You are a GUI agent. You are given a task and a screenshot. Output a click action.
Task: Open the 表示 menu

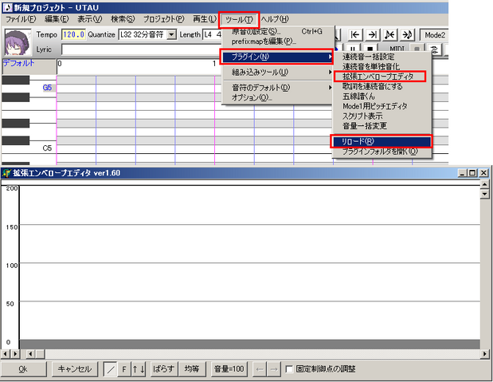(90, 19)
